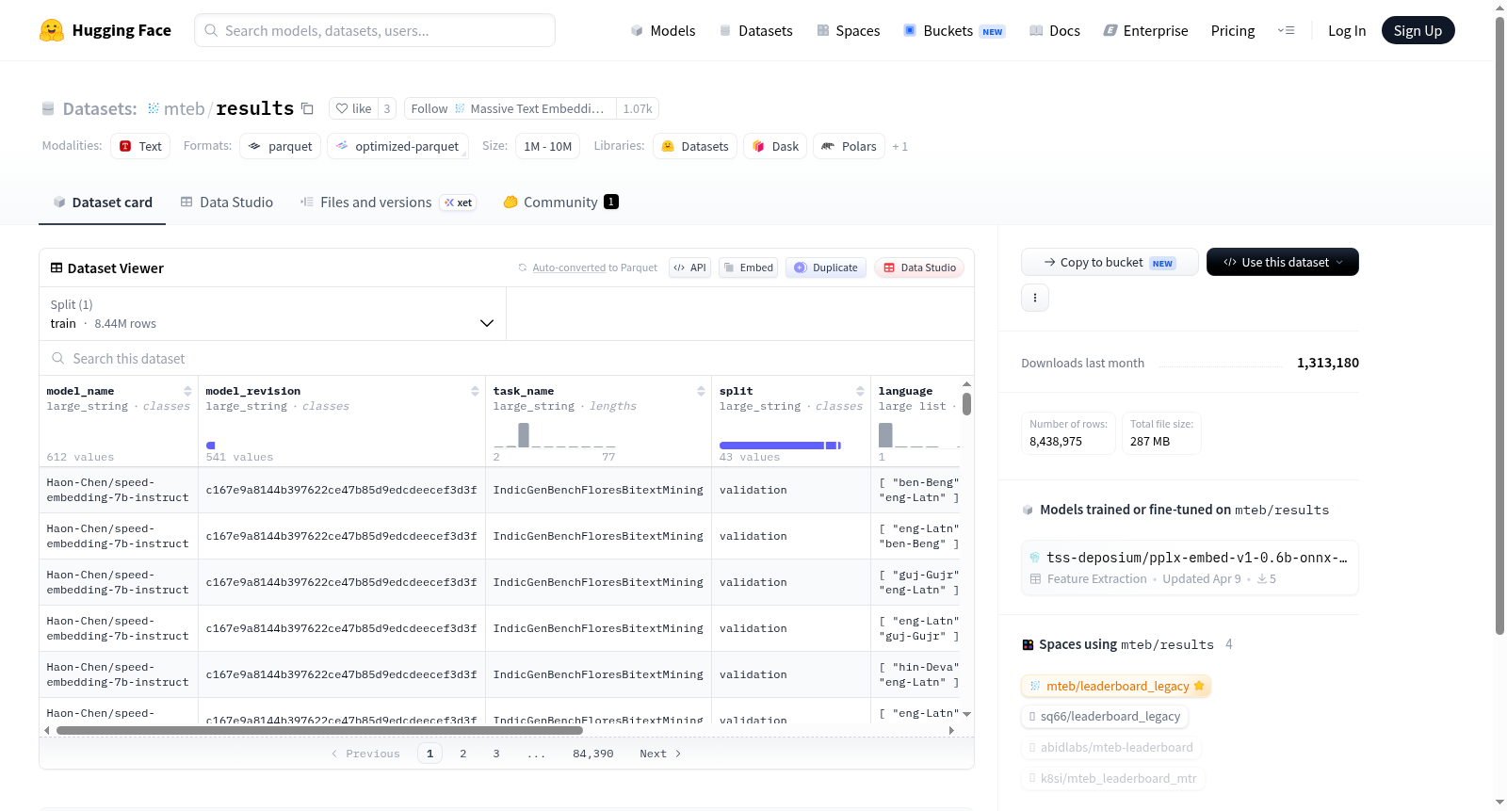Screen dimensions: 1507x811
Task: Open Data Studio from viewer header
Action: pos(919,268)
